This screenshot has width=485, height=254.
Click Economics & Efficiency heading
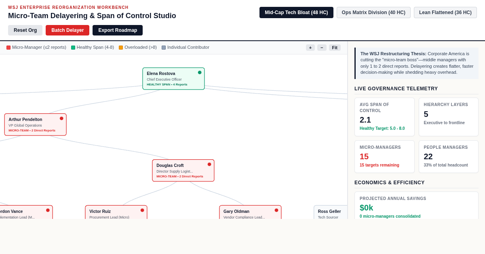[390, 183]
